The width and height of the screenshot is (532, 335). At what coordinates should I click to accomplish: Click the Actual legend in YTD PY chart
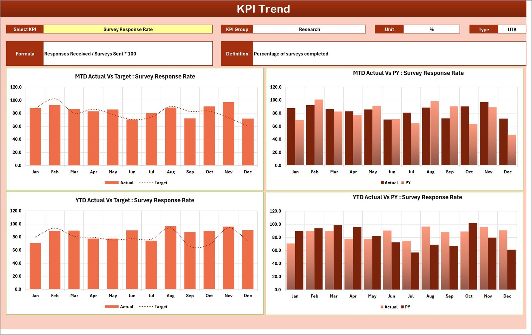[389, 307]
